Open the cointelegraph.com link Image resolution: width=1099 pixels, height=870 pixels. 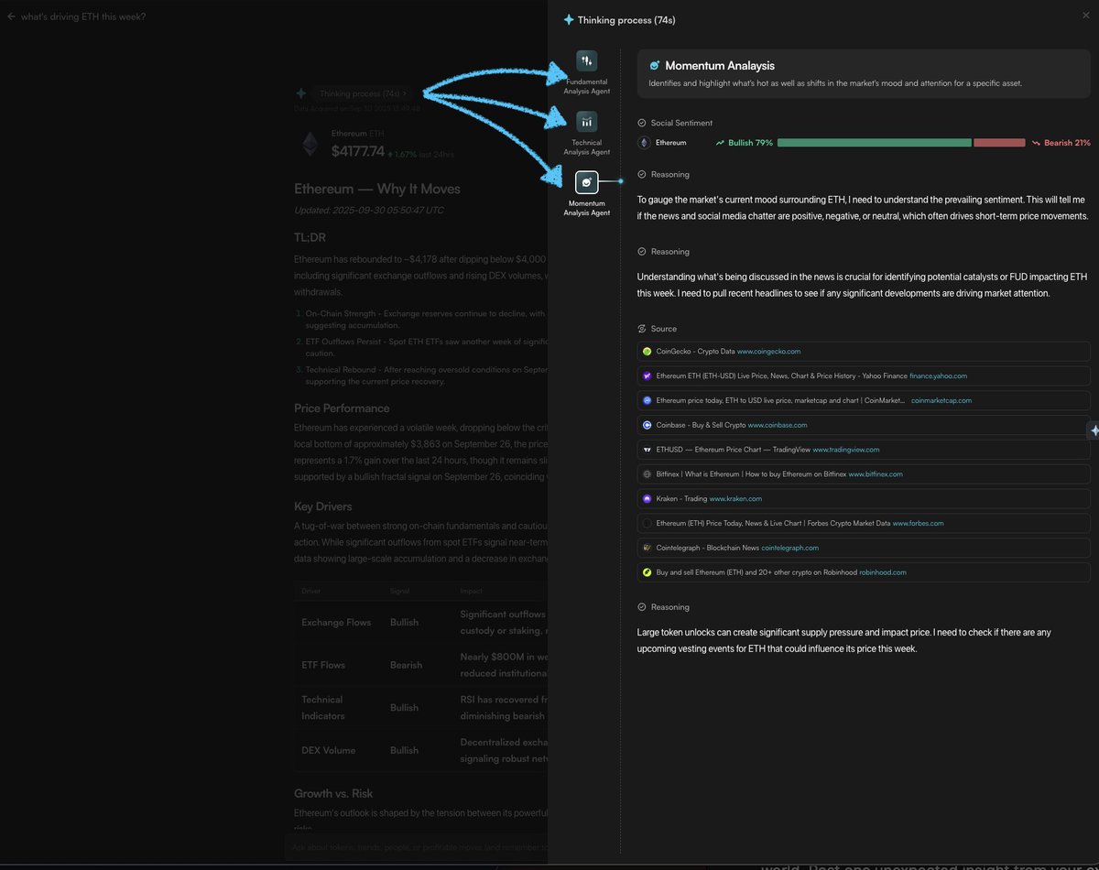pos(790,548)
